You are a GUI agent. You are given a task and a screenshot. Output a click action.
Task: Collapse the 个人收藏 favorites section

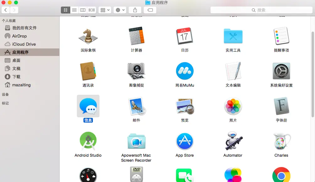(x=9, y=21)
